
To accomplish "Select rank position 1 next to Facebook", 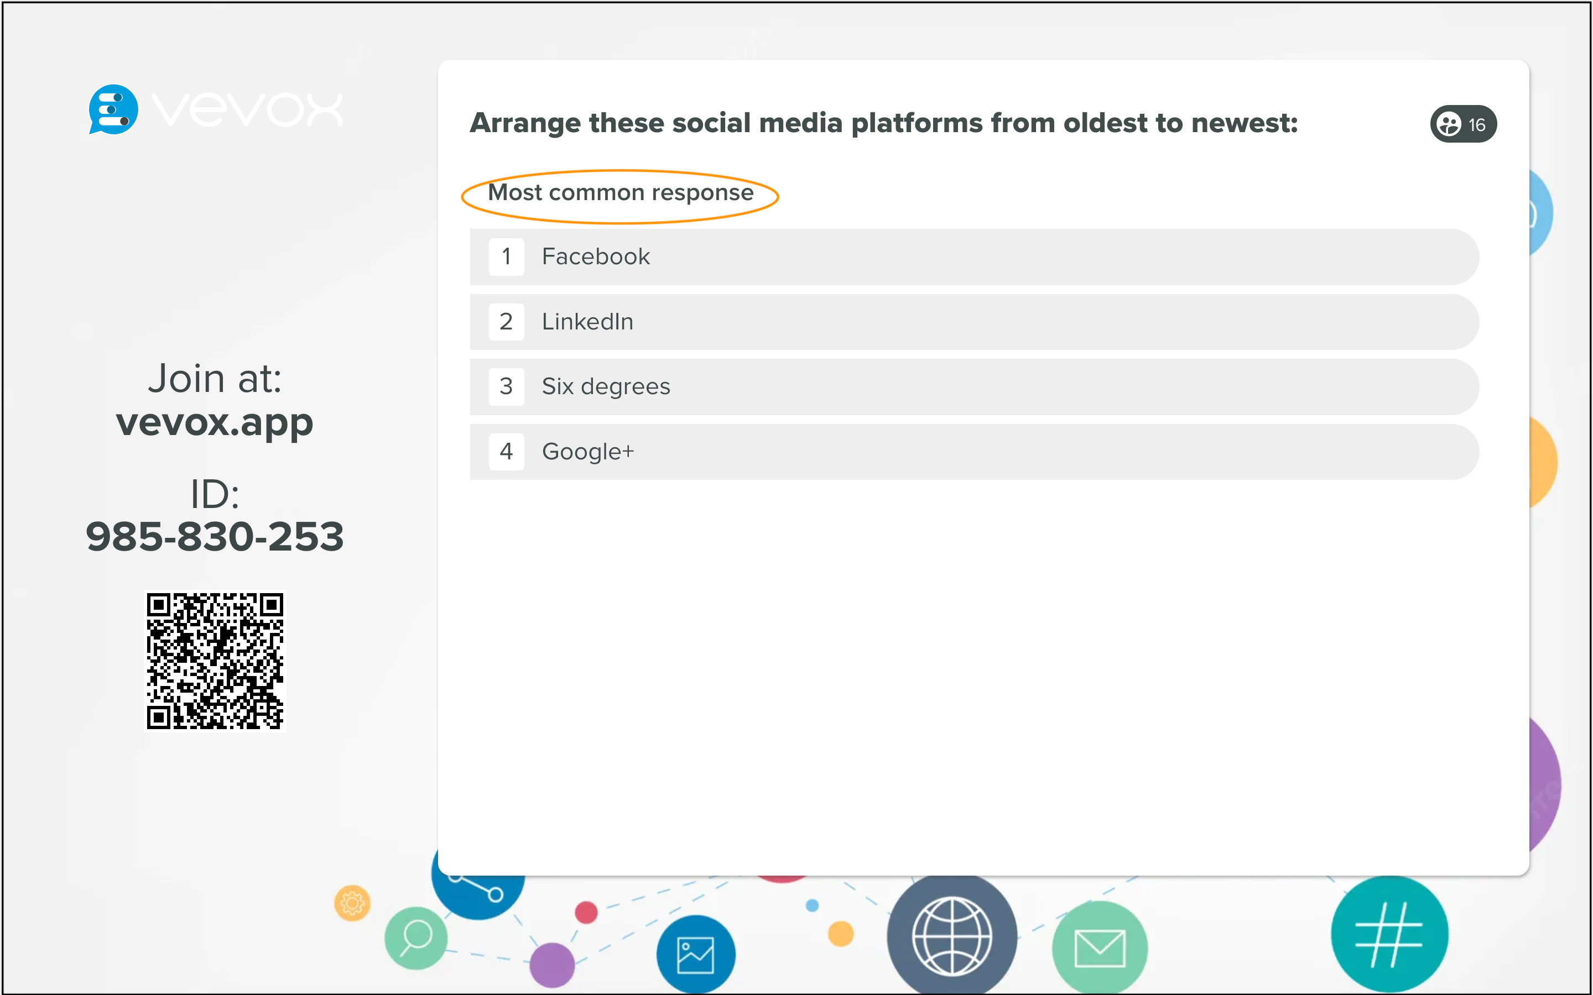I will [506, 256].
